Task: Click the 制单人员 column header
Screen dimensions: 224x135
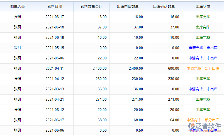Action: point(18,7)
